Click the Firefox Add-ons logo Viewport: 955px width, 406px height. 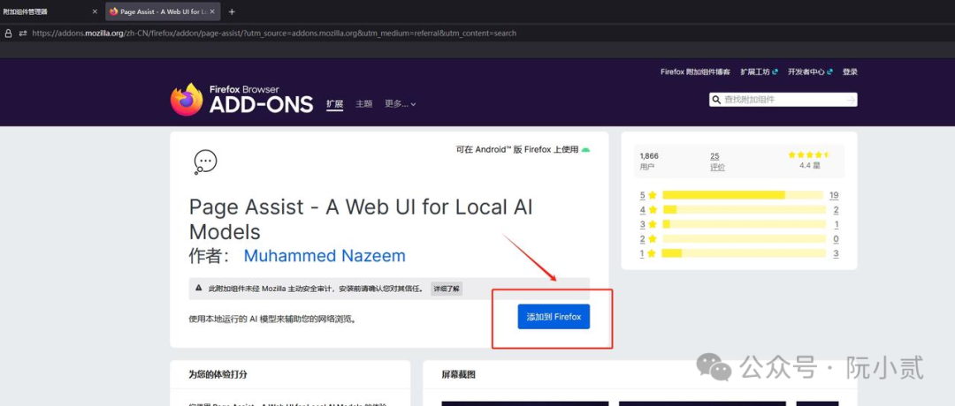tap(241, 99)
